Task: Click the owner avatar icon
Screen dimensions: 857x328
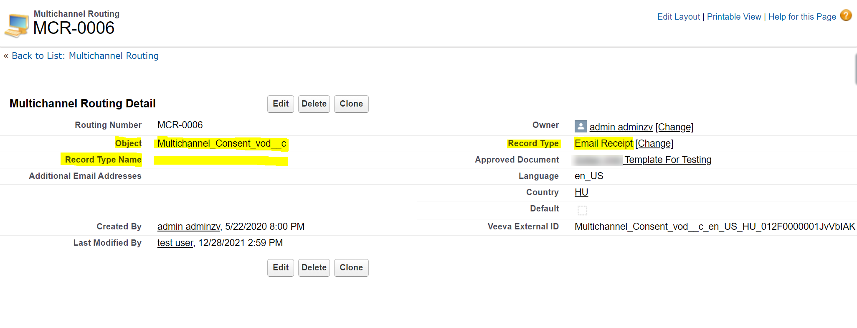Action: (581, 126)
